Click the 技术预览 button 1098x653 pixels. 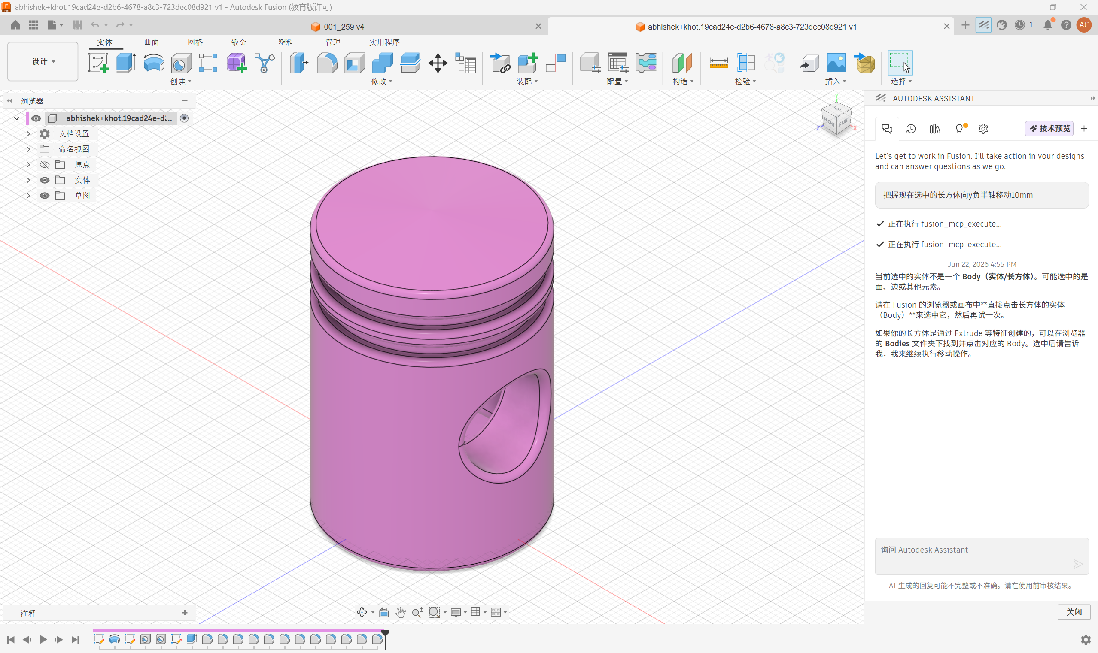pyautogui.click(x=1049, y=128)
